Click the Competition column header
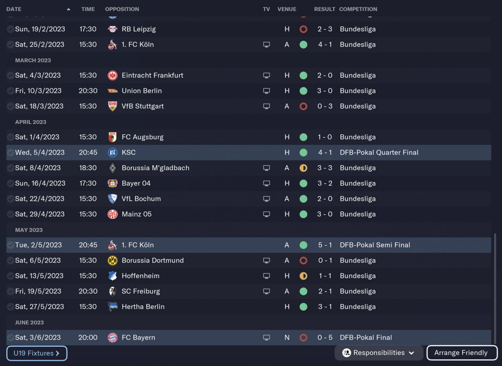Image resolution: width=502 pixels, height=366 pixels. point(358,9)
